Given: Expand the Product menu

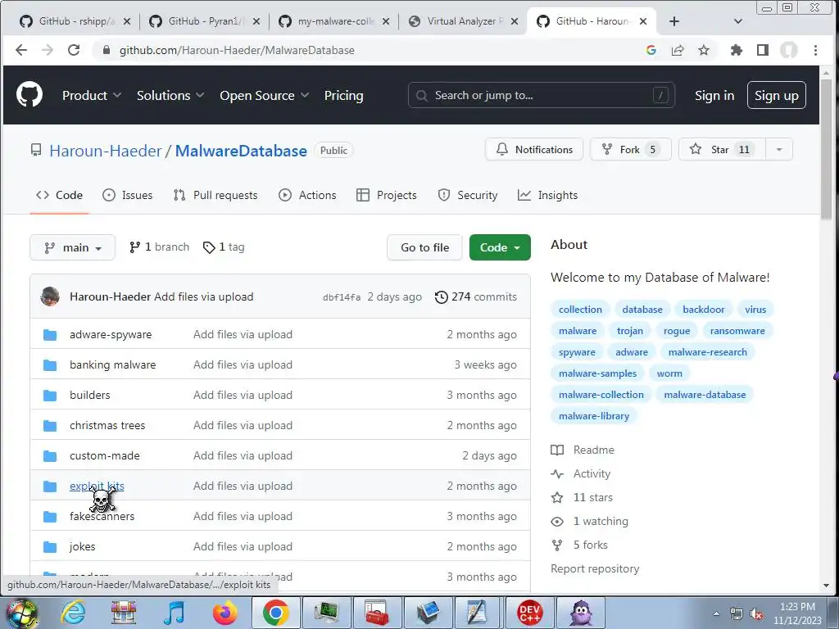Looking at the screenshot, I should coord(92,95).
